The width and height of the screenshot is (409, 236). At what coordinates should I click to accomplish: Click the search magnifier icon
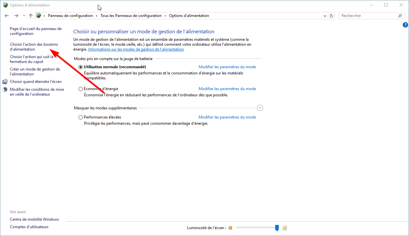pos(400,16)
